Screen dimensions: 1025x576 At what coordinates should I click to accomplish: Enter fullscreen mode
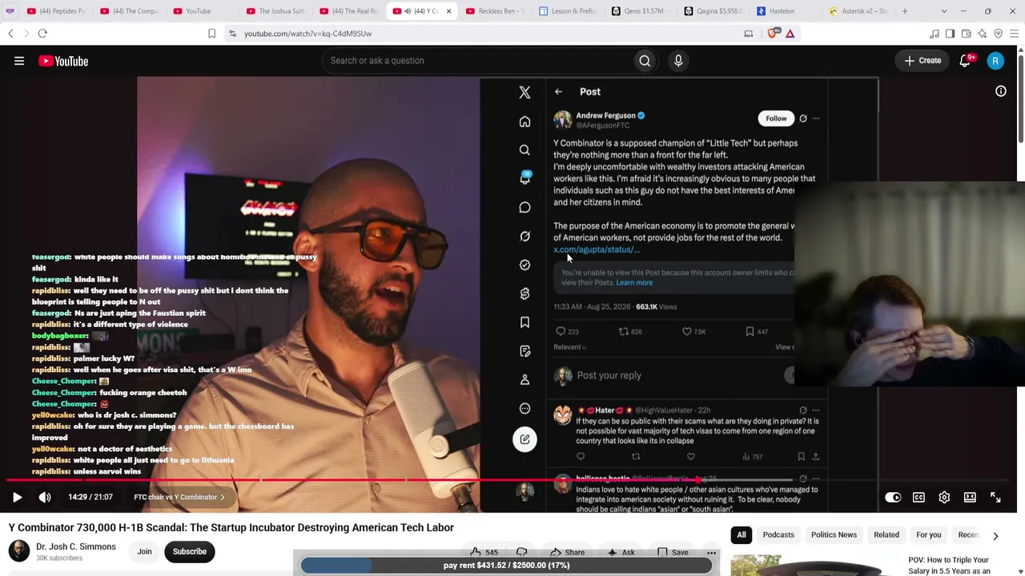click(995, 498)
